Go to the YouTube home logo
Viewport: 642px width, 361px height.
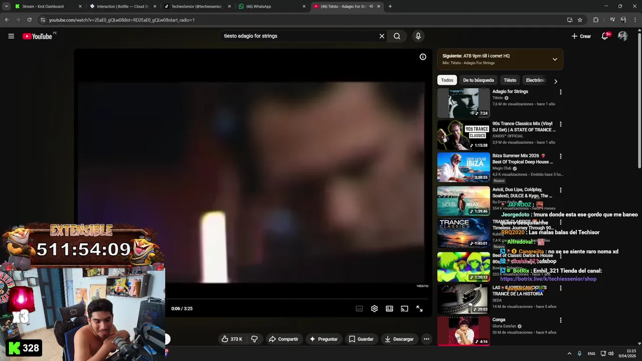[x=37, y=36]
